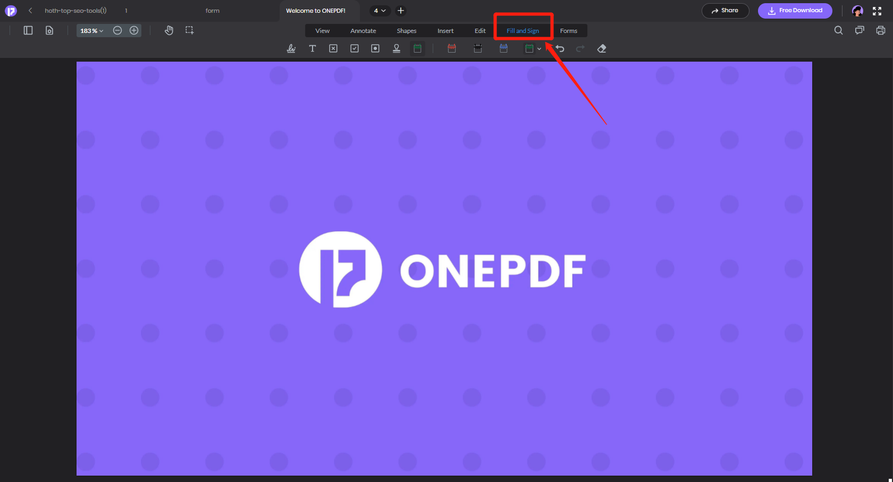The image size is (893, 482).
Task: Select the eraser tool
Action: coord(602,48)
